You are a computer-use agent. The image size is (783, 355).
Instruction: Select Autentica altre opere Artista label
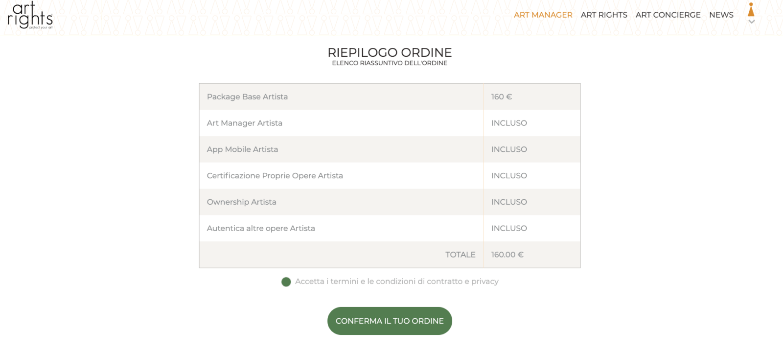pos(261,228)
